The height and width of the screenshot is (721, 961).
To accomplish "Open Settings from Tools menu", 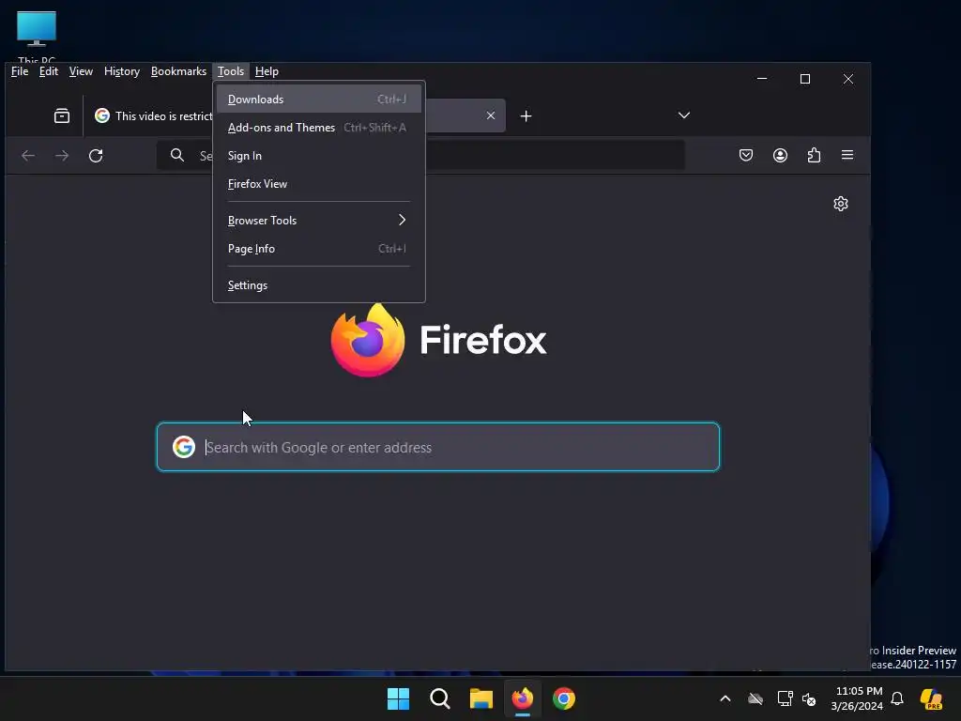I will point(319,285).
